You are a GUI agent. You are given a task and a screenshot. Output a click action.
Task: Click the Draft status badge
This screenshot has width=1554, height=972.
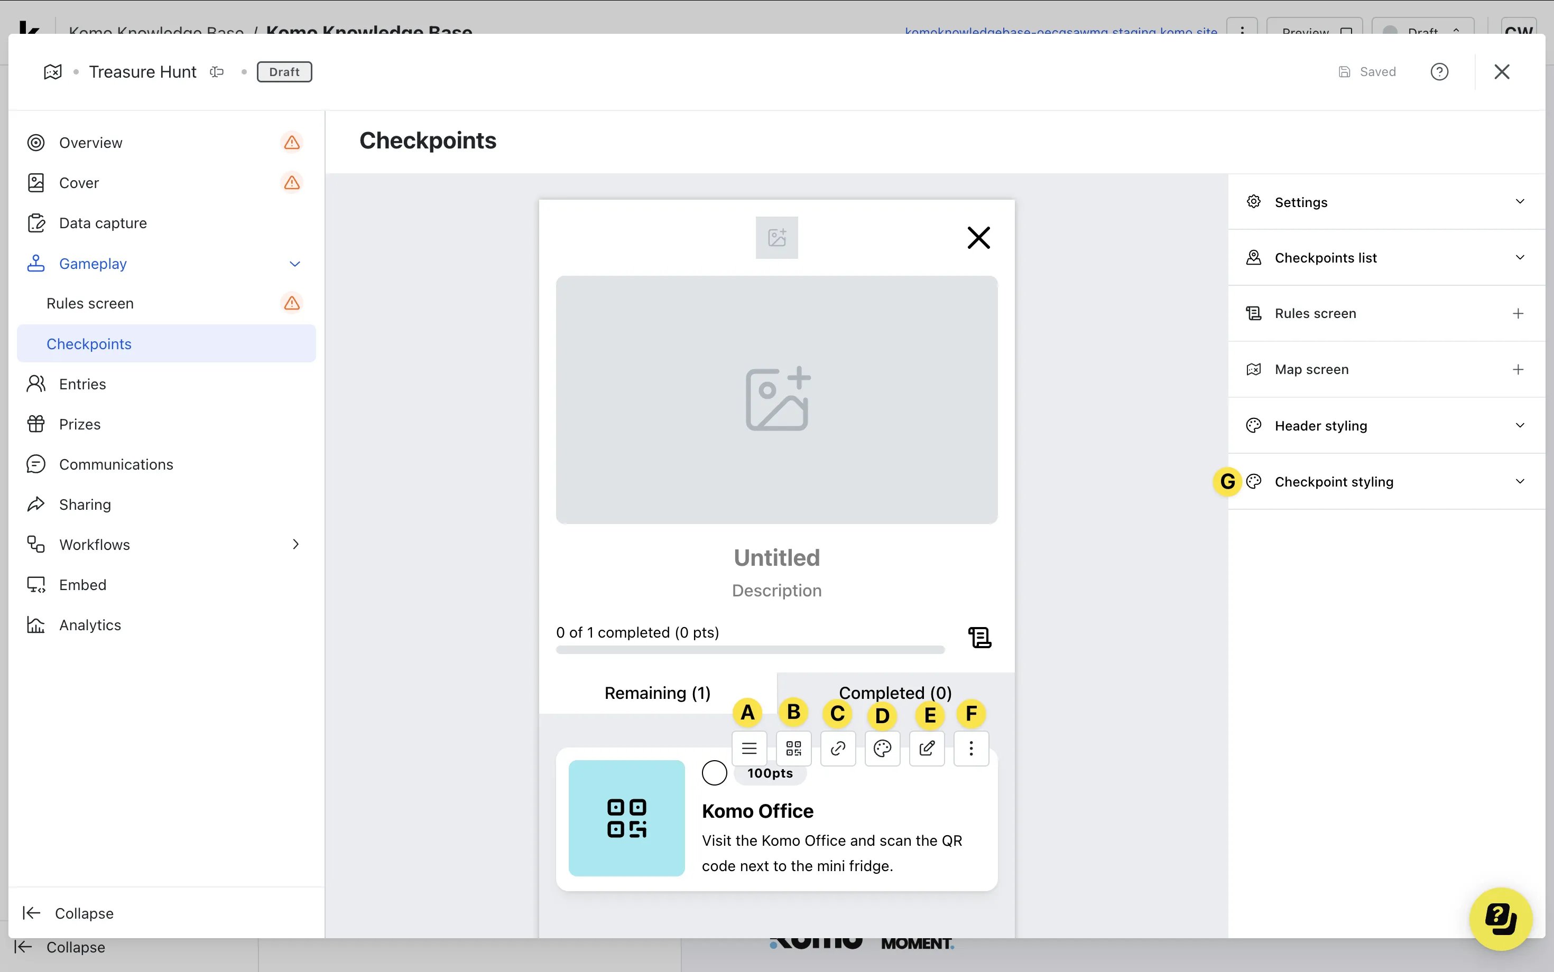pos(284,72)
